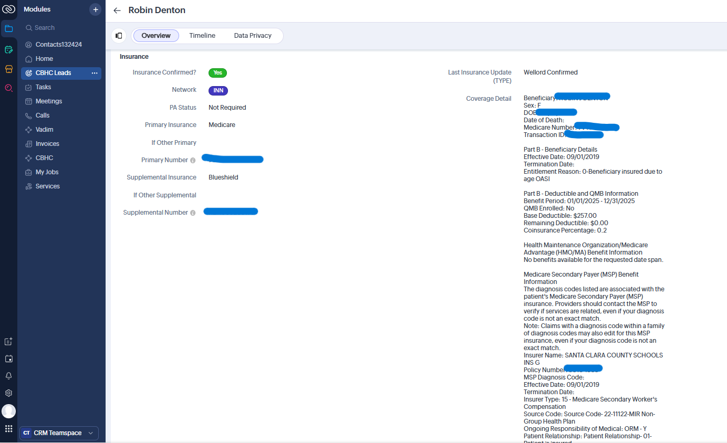Expand the CRM Teamspace dropdown
Image resolution: width=727 pixels, height=443 pixels.
pos(59,433)
